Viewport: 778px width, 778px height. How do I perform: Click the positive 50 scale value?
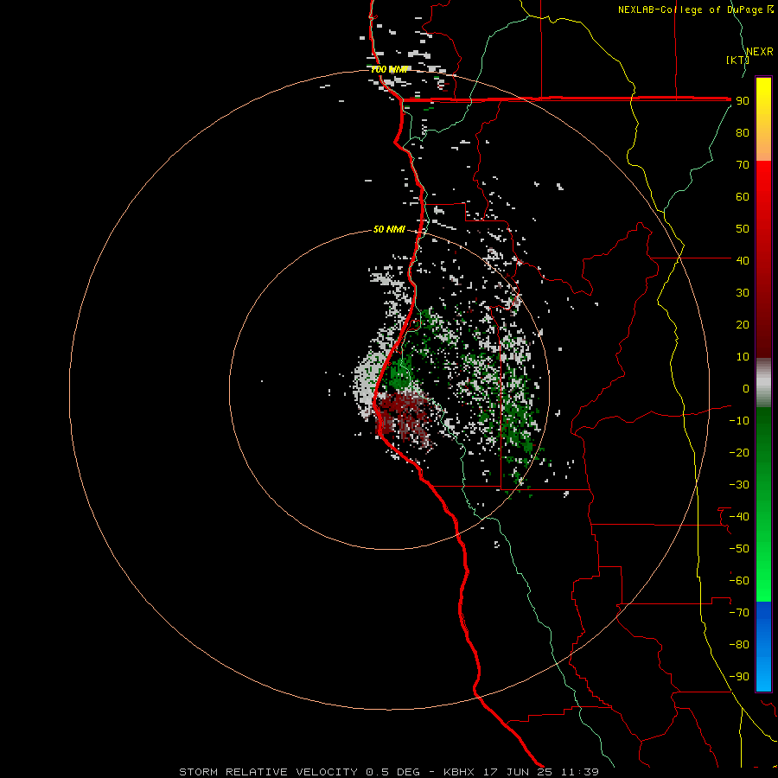[743, 229]
